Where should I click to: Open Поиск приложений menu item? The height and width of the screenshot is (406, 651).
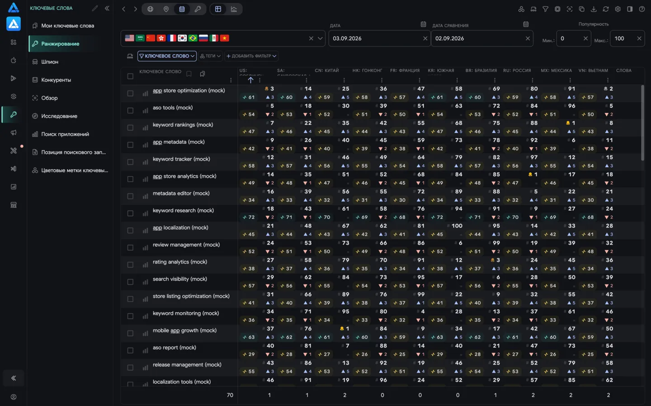pyautogui.click(x=70, y=134)
